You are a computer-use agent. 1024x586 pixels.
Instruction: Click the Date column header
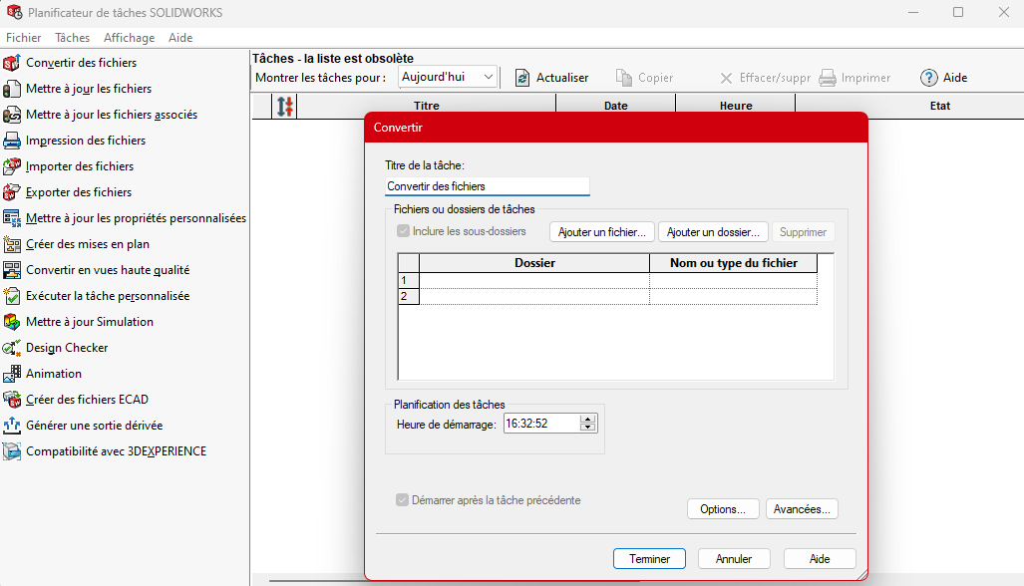pyautogui.click(x=616, y=106)
